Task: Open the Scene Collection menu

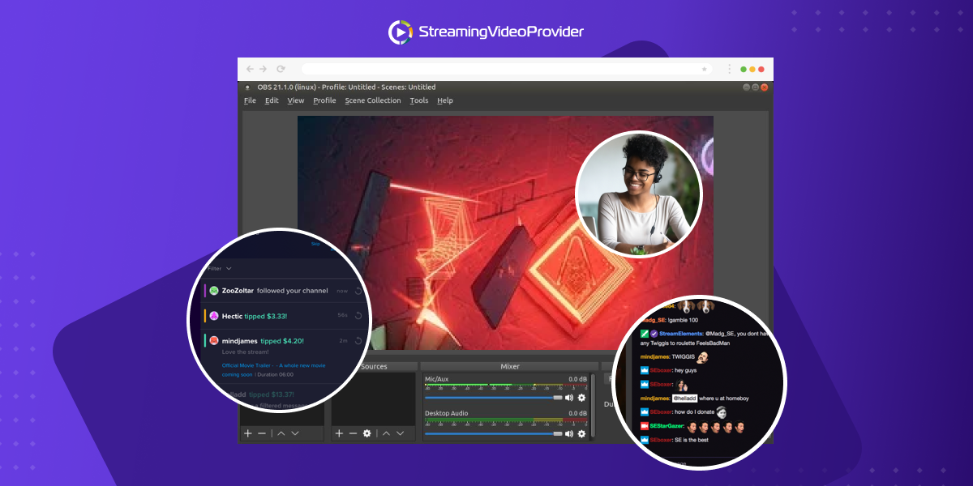Action: tap(372, 100)
